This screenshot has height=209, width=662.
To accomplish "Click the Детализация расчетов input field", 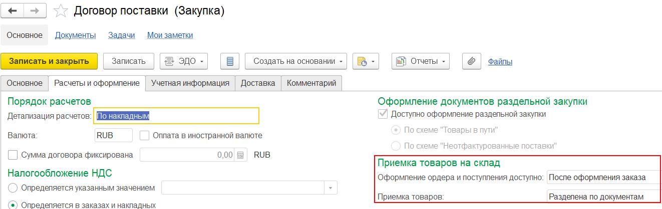I will 176,116.
